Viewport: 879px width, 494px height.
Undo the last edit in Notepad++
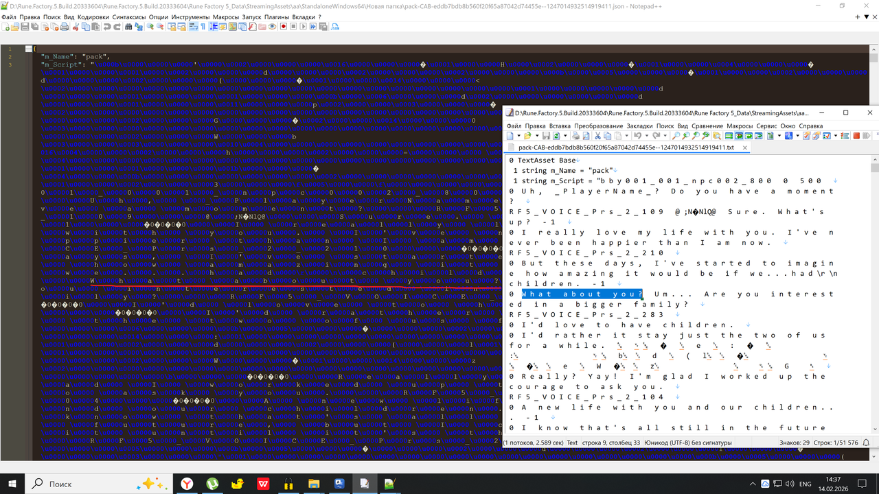click(106, 27)
